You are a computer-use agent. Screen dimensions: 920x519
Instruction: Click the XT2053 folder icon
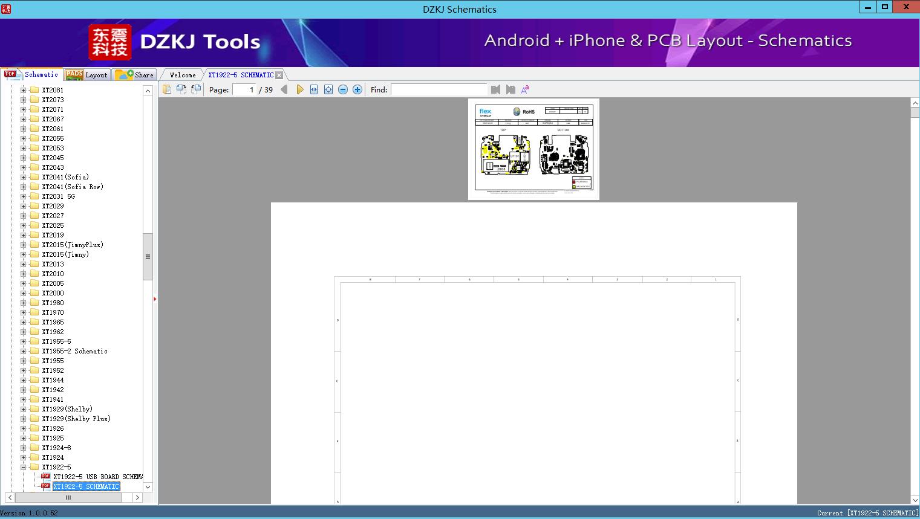tap(34, 148)
